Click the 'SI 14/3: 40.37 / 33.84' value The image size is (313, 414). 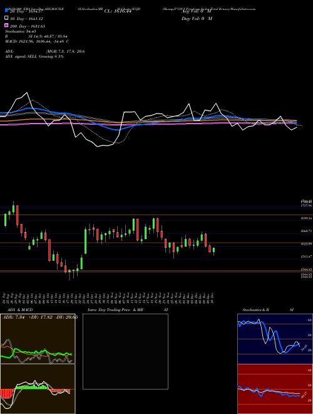[x=48, y=36]
